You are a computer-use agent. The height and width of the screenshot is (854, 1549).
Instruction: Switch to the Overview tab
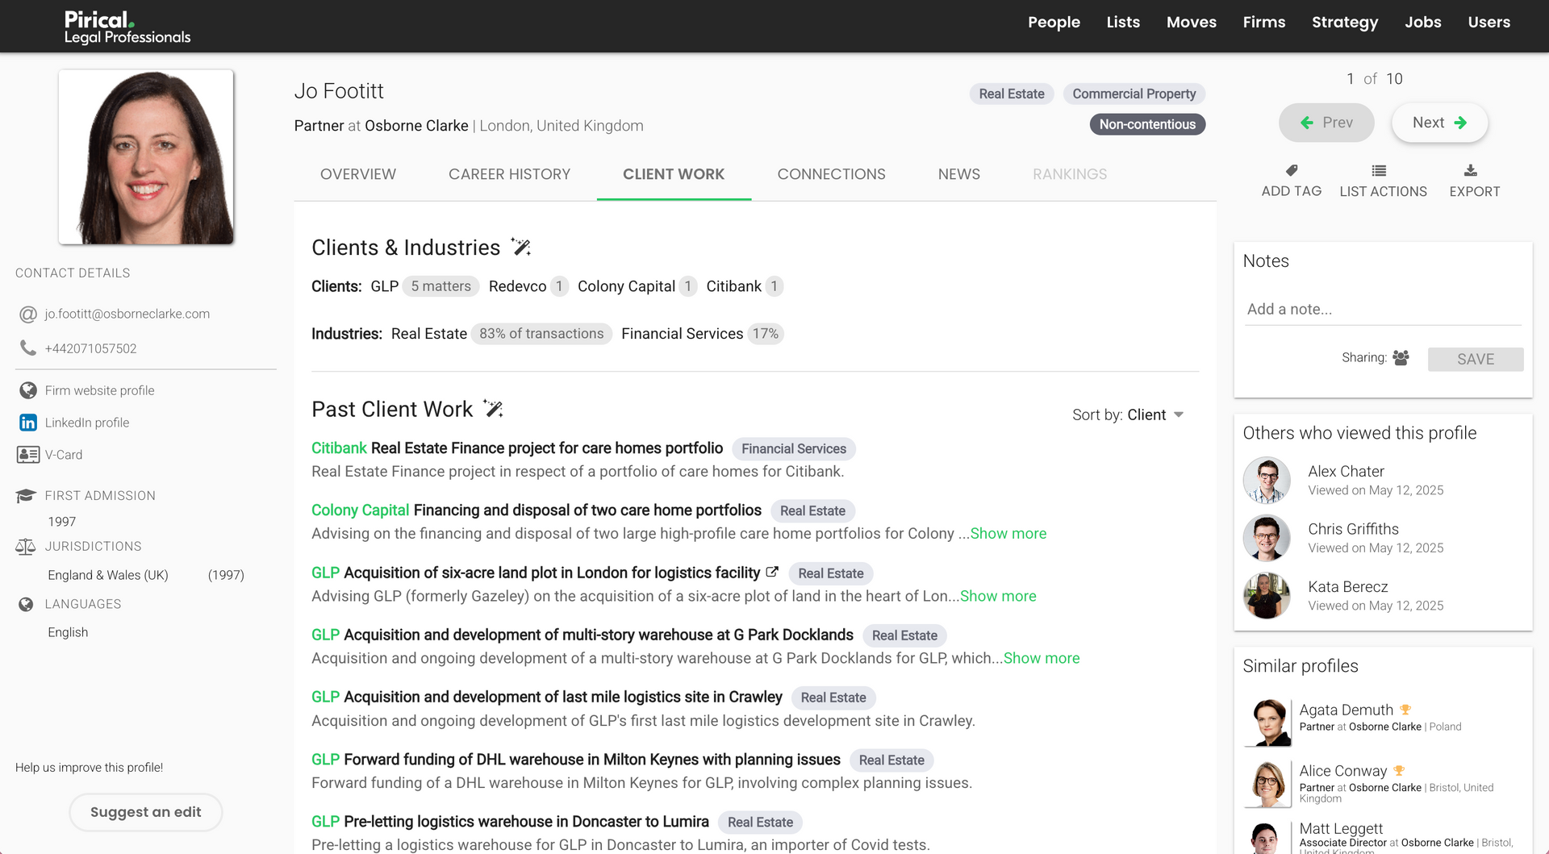click(358, 174)
